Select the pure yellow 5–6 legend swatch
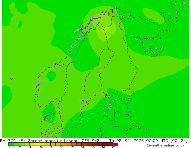This screenshot has height=148, width=191. (x=37, y=144)
